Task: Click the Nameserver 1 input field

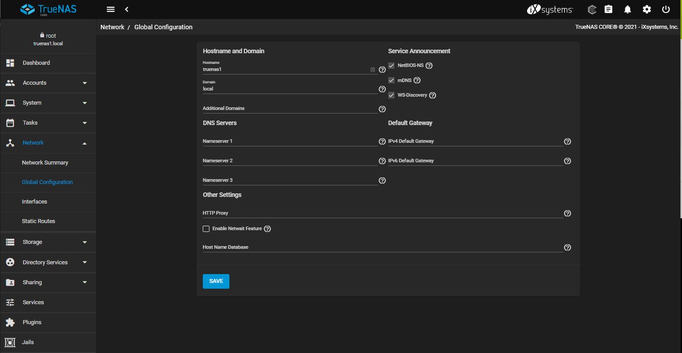Action: point(289,141)
